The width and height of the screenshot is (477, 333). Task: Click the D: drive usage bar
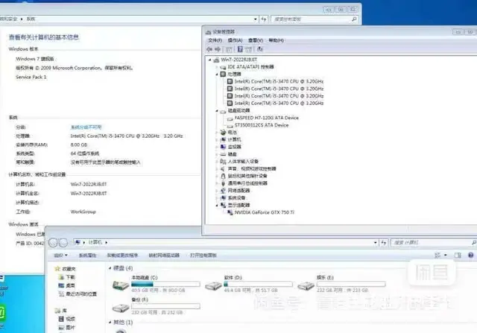pyautogui.click(x=259, y=284)
